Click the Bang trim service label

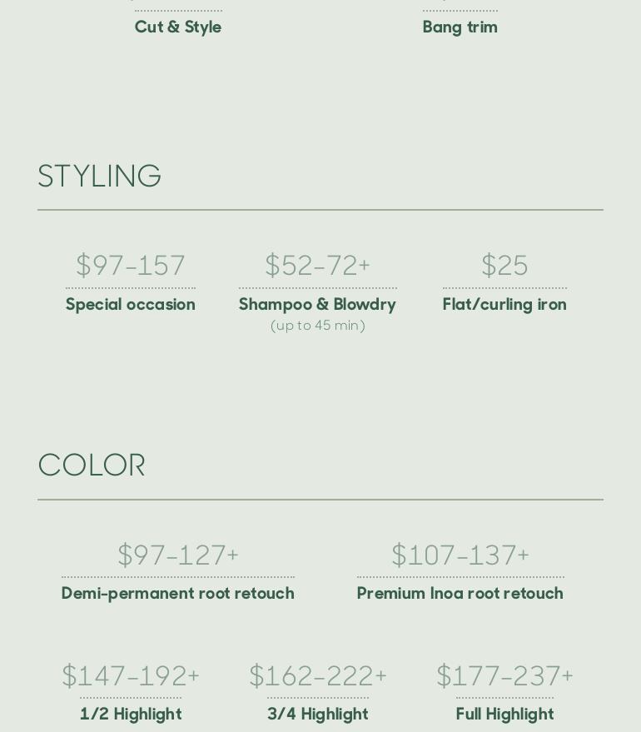[x=460, y=27]
